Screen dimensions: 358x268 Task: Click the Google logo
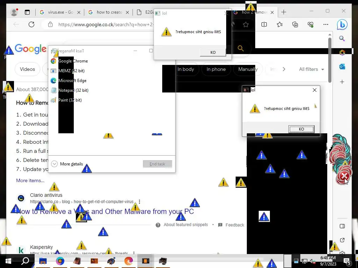click(30, 49)
